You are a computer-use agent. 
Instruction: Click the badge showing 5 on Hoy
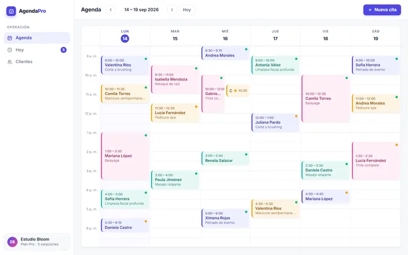click(x=64, y=50)
